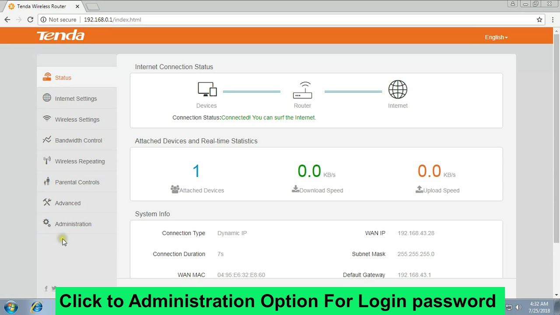Click Connection Type value Dynamic IP

point(232,233)
